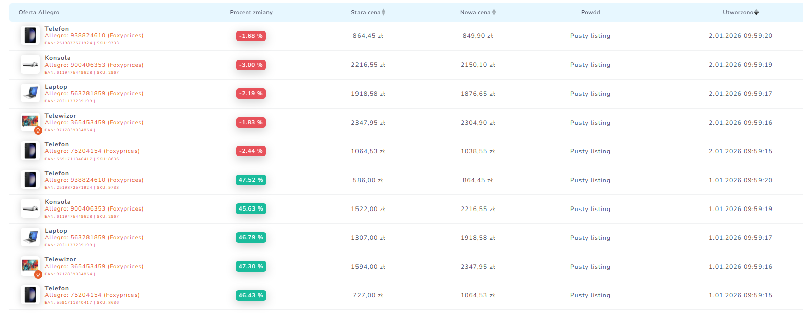803x314 pixels.
Task: Open console thumbnail in the -3.00% row
Action: pos(30,65)
